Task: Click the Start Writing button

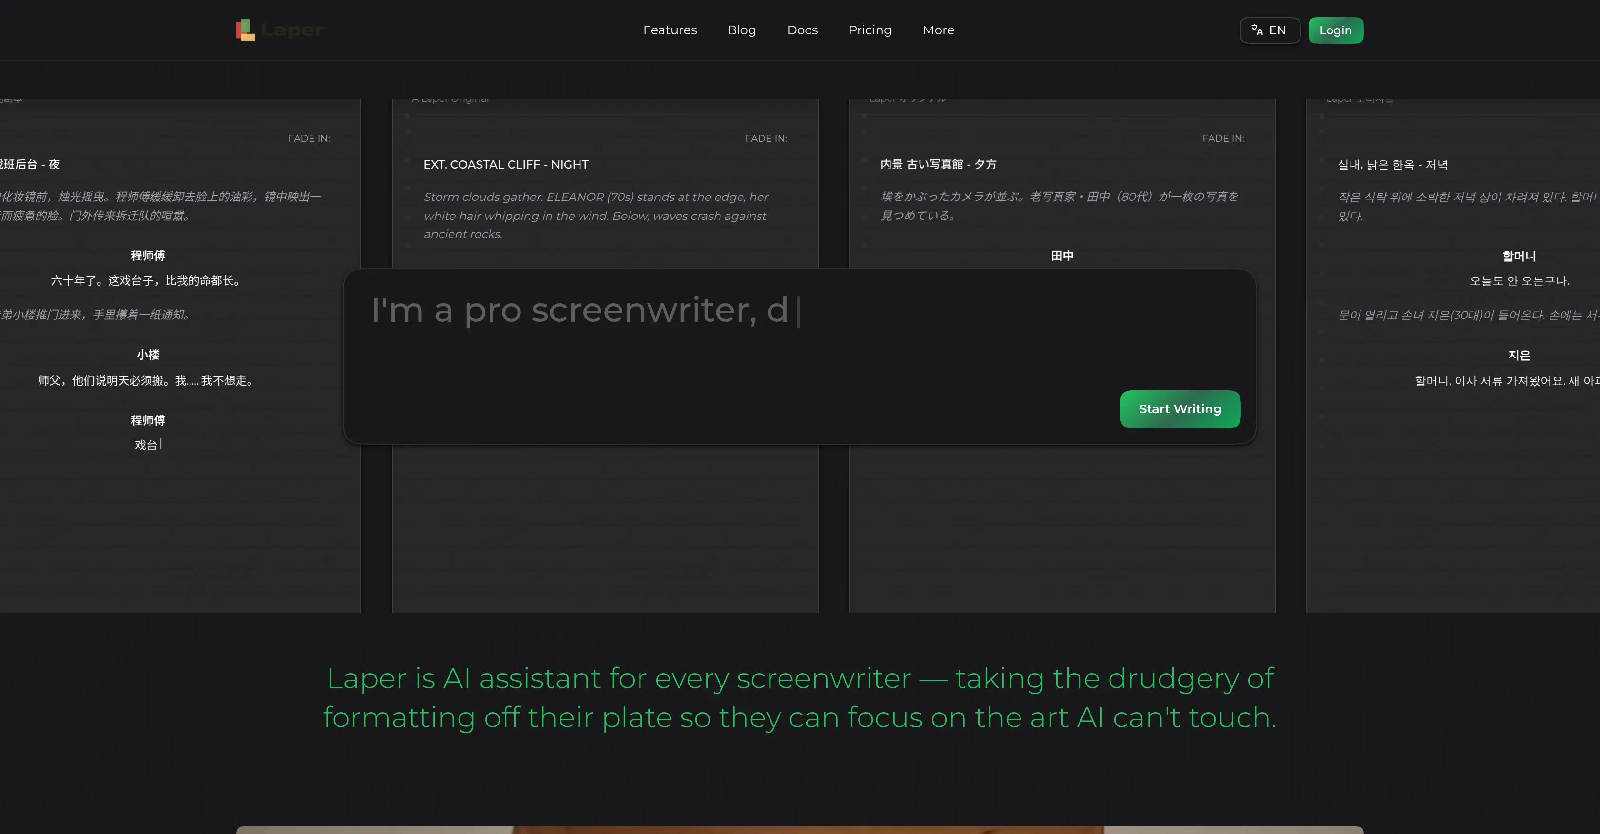Action: coord(1180,408)
